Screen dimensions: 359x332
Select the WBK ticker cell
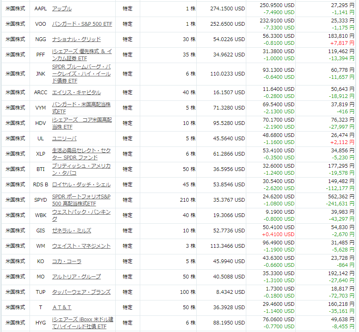click(x=40, y=215)
